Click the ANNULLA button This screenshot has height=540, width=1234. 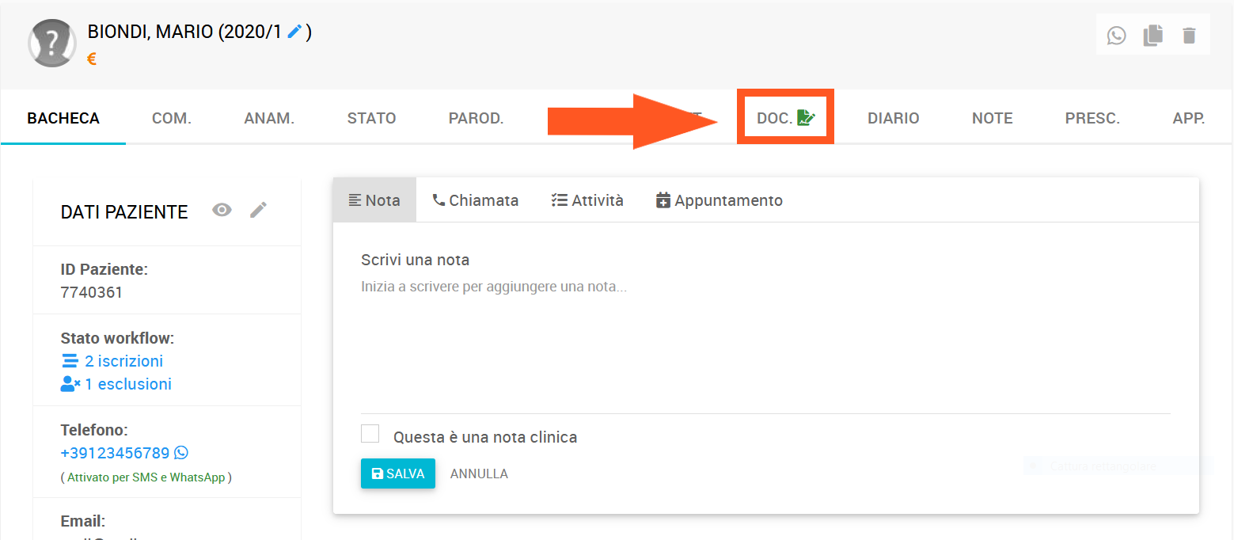click(x=479, y=473)
